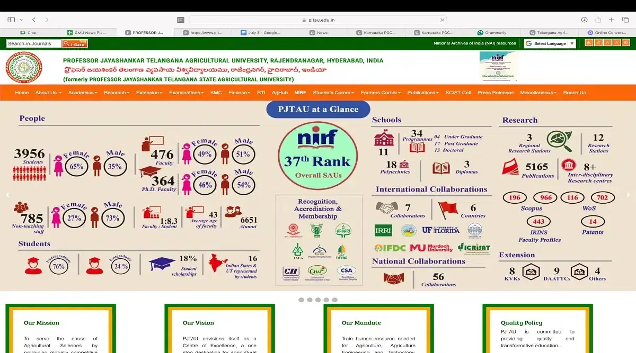Expand the Research dropdown in the navbar
This screenshot has width=636, height=353.
pos(117,93)
